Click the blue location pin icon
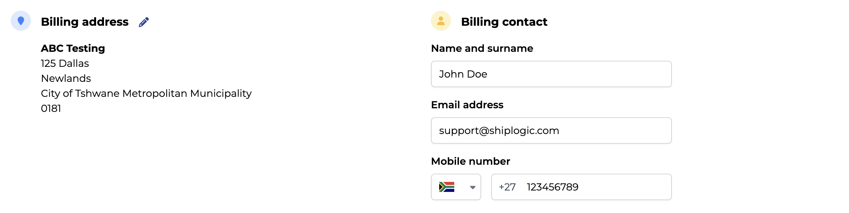Screen dimensions: 849x213 pos(21,21)
